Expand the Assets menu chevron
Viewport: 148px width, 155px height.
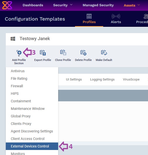pyautogui.click(x=139, y=5)
